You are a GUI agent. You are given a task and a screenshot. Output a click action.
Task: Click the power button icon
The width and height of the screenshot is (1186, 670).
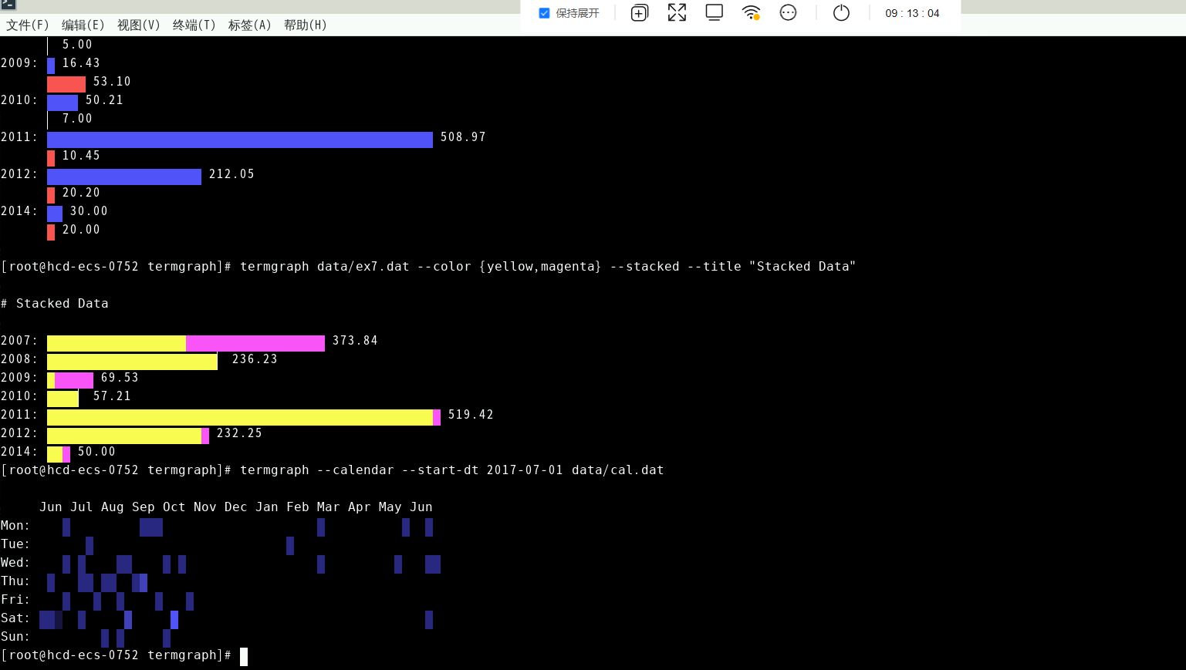(841, 13)
